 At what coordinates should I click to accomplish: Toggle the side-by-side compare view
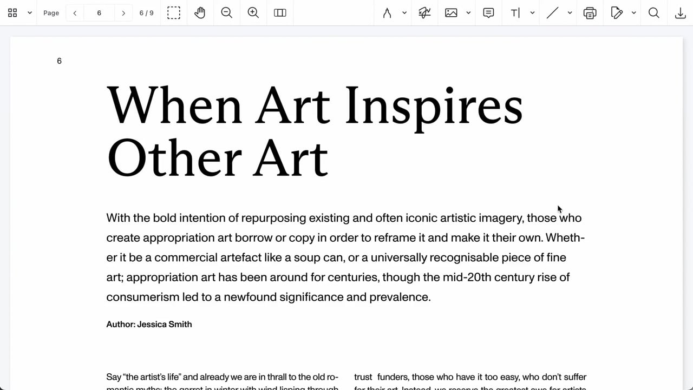(x=280, y=13)
